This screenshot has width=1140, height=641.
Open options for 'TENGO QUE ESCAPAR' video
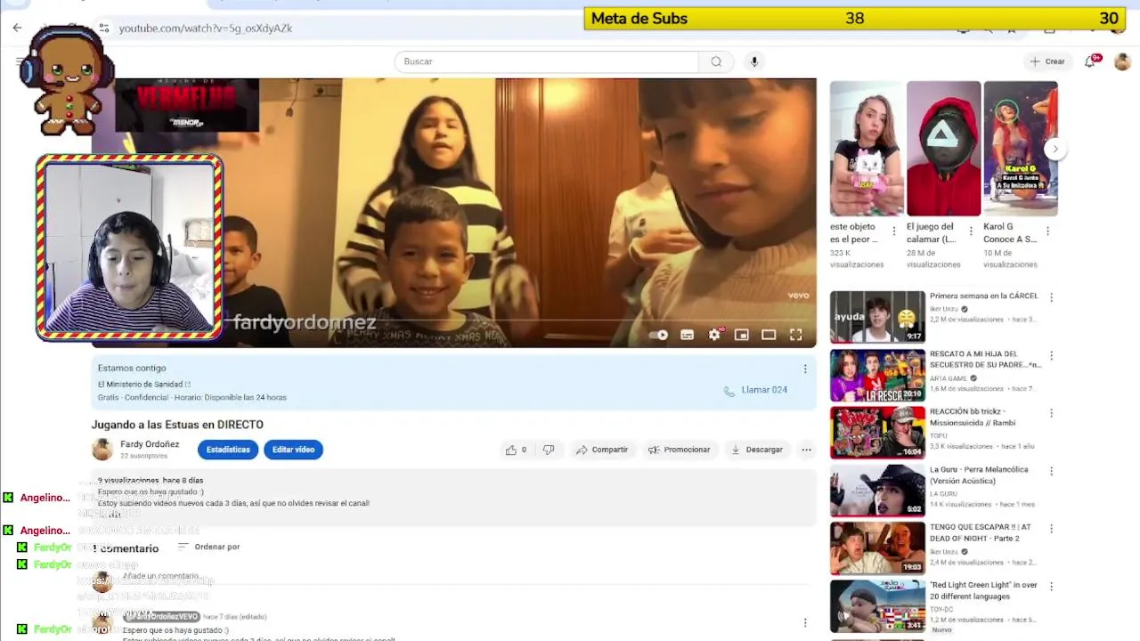pyautogui.click(x=1051, y=528)
